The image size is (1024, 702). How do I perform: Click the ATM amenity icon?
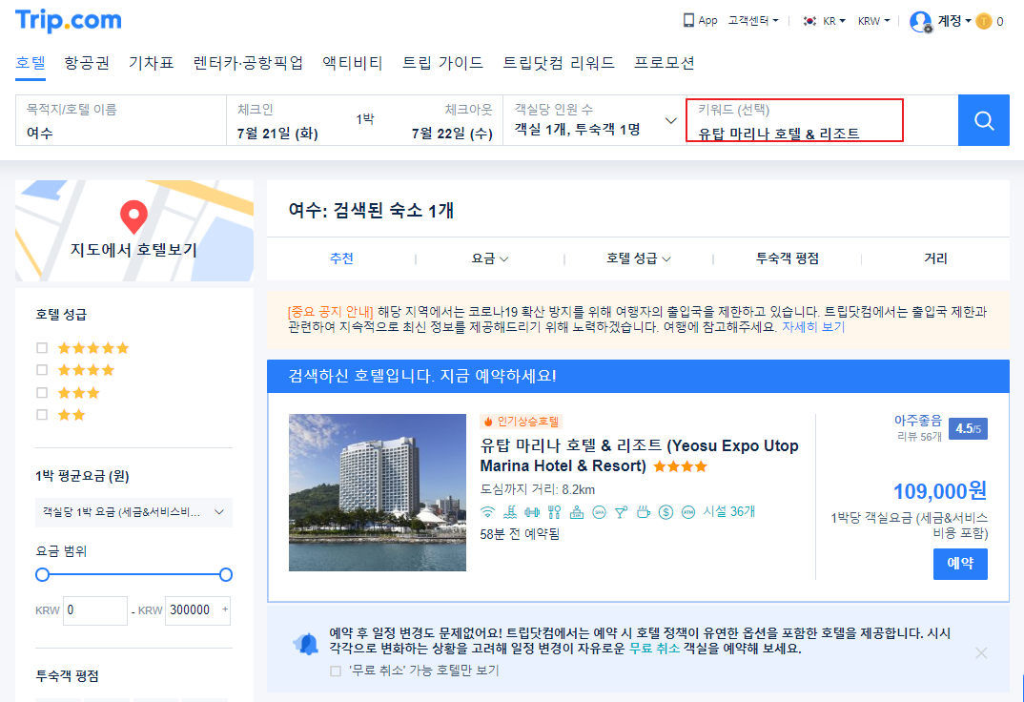click(688, 512)
